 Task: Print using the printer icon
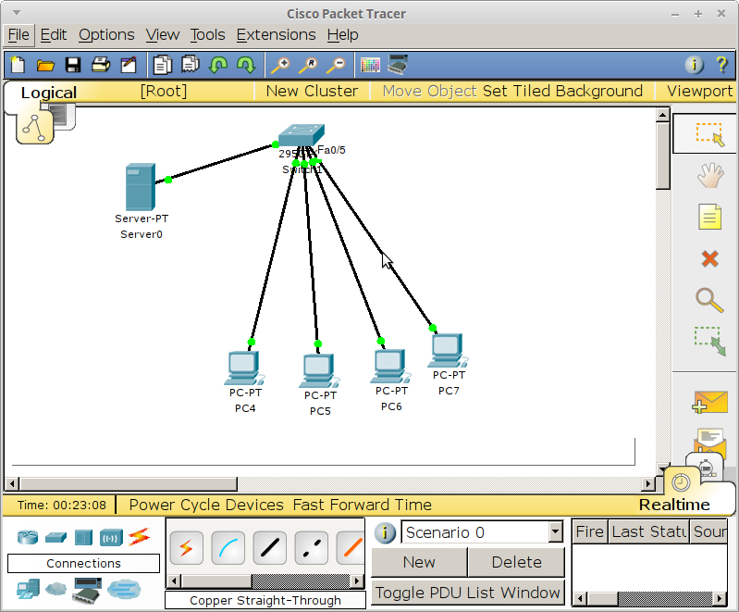(101, 65)
